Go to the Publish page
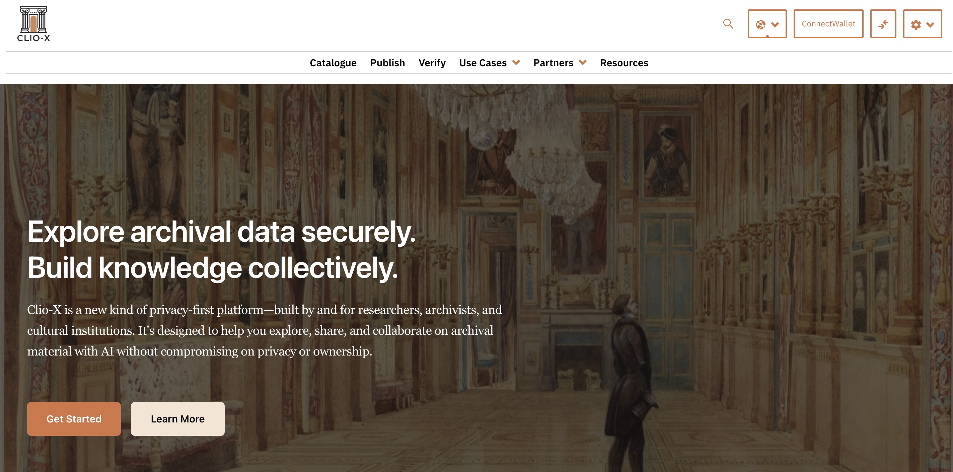953x472 pixels. (387, 63)
